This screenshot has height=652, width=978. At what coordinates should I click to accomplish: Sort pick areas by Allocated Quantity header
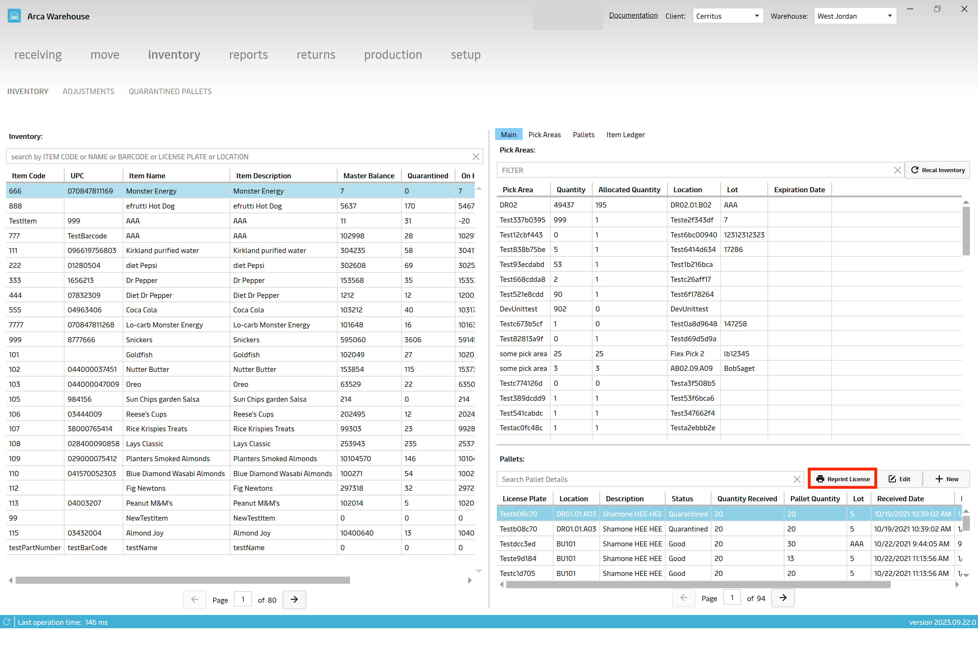point(629,190)
